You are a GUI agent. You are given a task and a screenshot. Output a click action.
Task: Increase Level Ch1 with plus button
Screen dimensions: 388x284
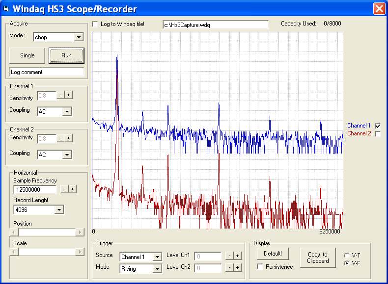pos(238,256)
